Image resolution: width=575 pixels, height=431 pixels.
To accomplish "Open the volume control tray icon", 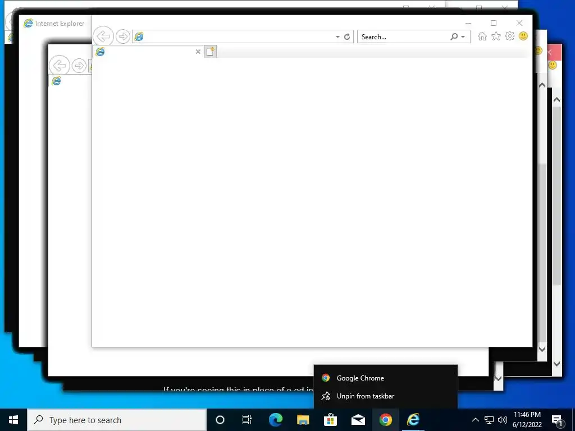I will click(x=503, y=420).
